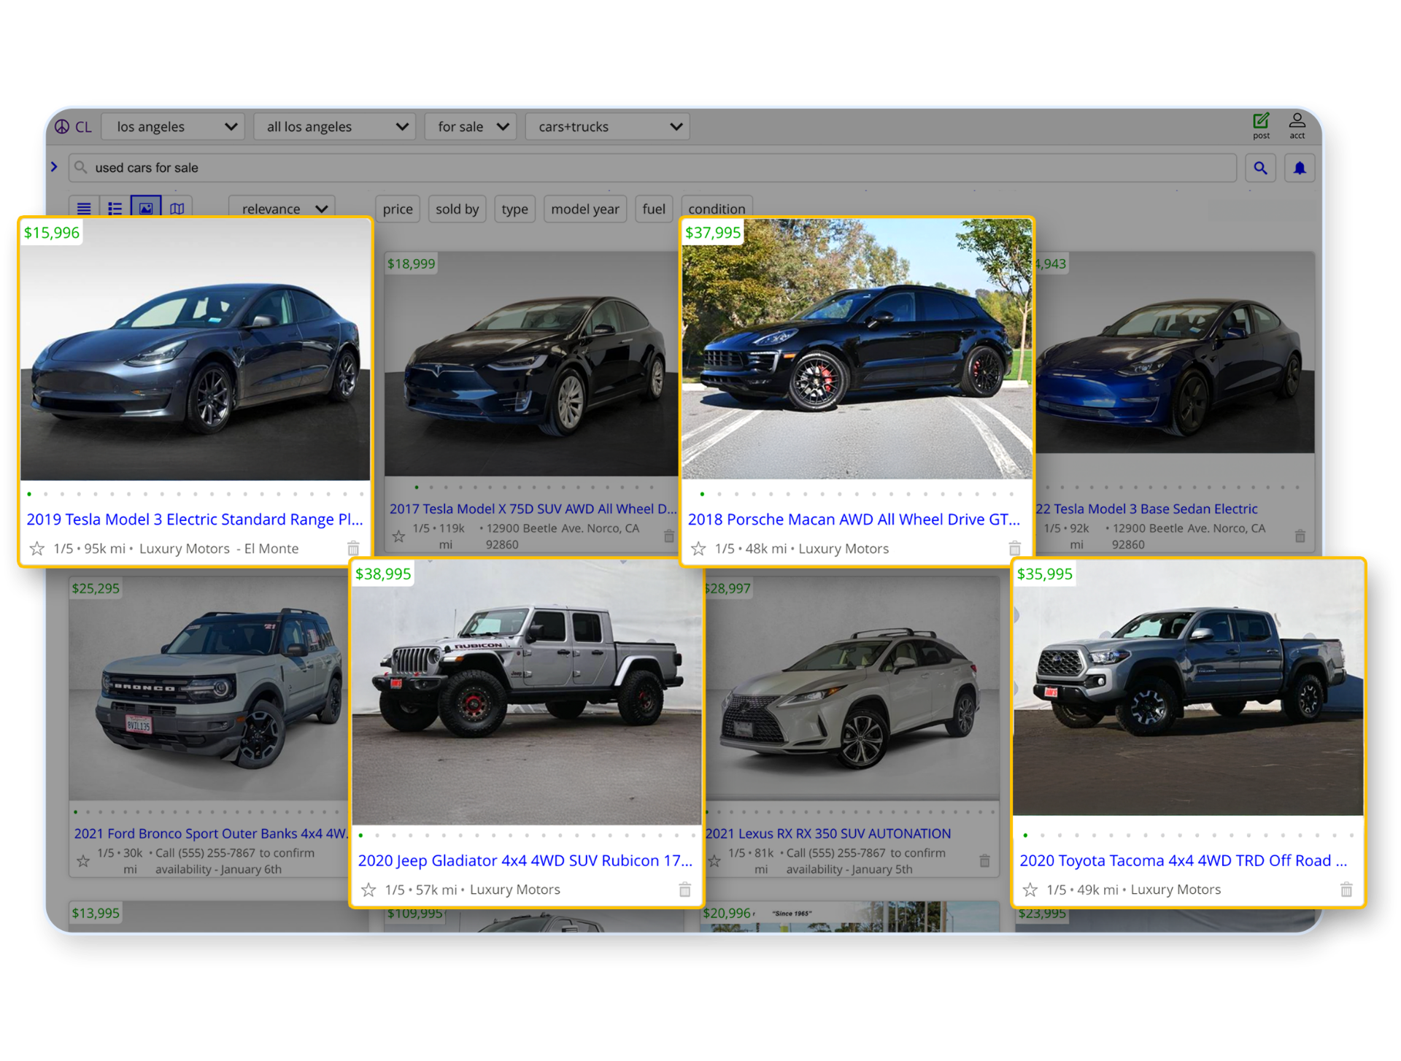The image size is (1401, 1061).
Task: Open 2020 Jeep Gladiator 4x4 listing link
Action: pos(525,860)
